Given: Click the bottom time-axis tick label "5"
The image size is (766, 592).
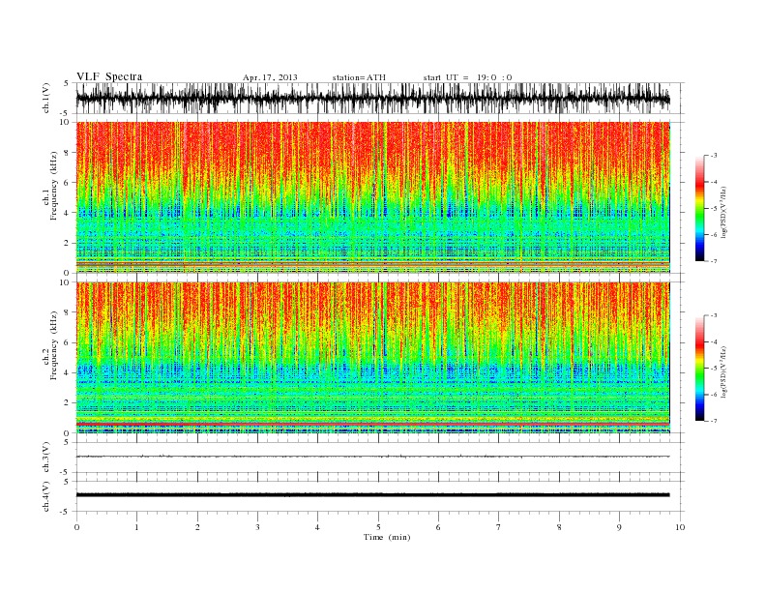Looking at the screenshot, I should click(378, 527).
